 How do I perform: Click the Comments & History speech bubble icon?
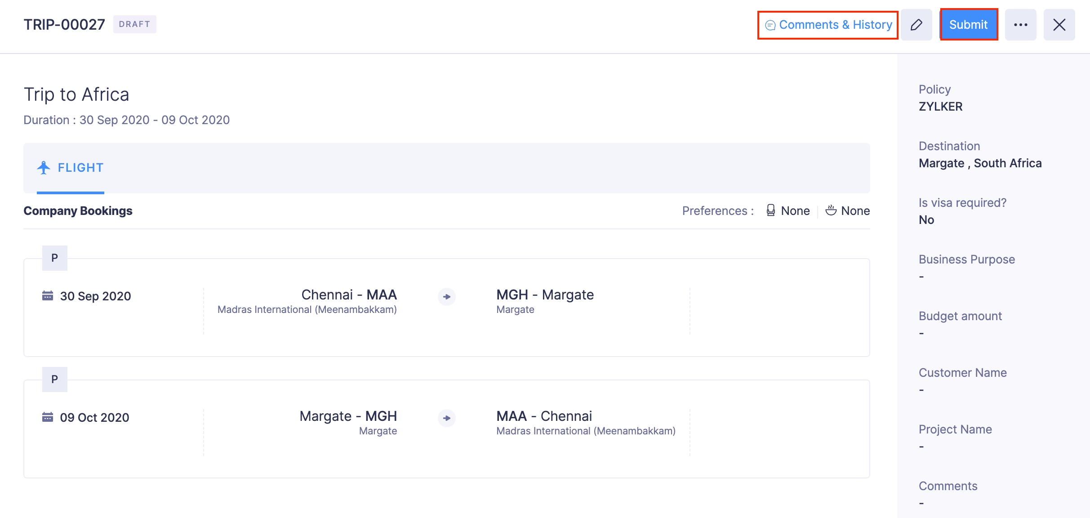[770, 25]
